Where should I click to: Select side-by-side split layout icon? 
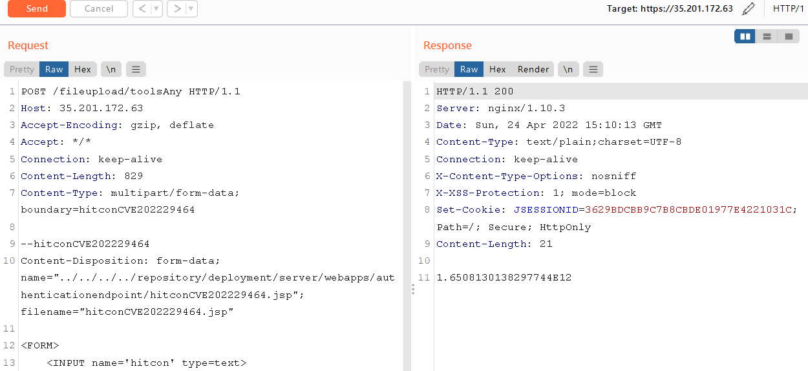point(745,36)
